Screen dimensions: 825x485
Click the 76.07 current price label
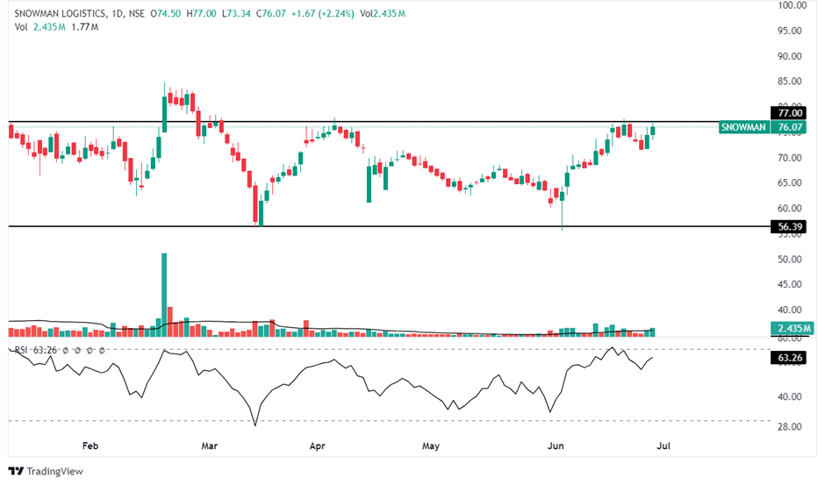click(791, 127)
